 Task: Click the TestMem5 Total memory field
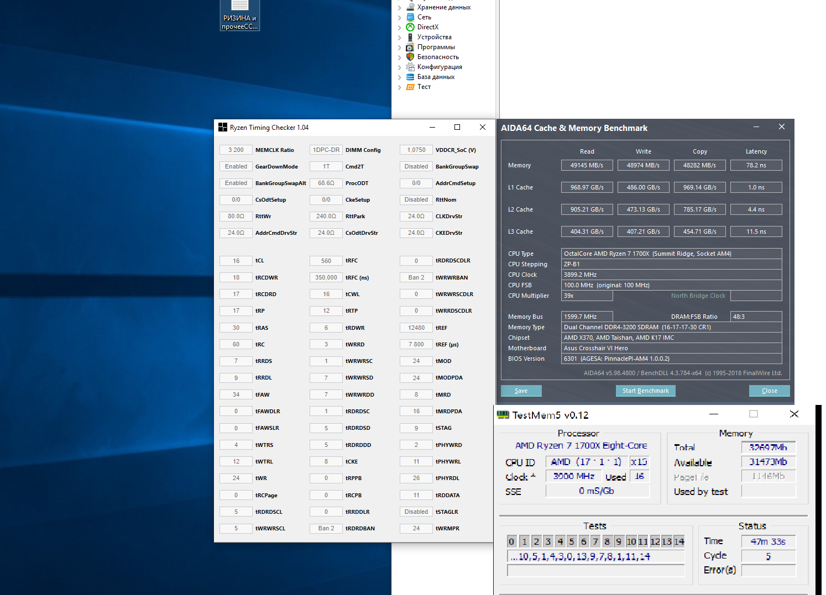tap(769, 447)
